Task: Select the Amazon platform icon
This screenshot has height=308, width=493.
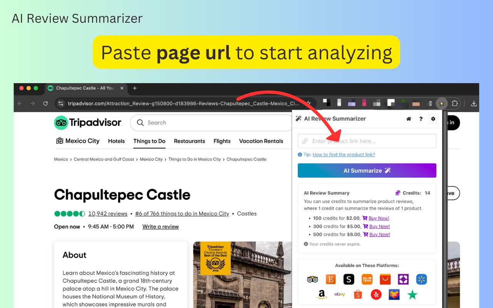Action: 322,295
